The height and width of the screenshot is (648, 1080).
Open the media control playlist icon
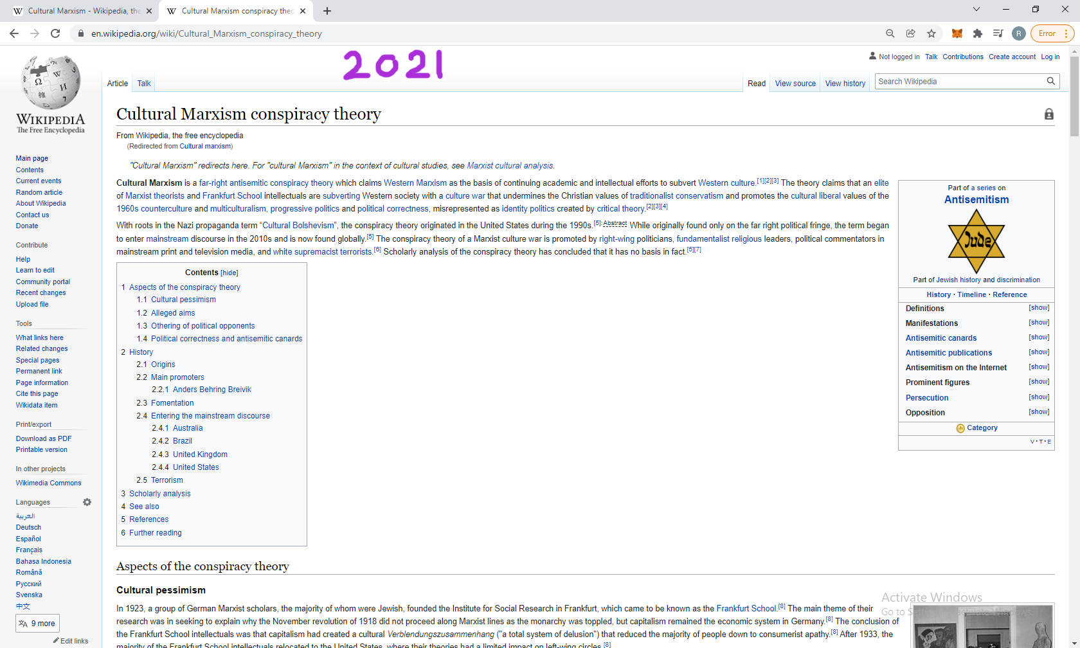tap(998, 33)
